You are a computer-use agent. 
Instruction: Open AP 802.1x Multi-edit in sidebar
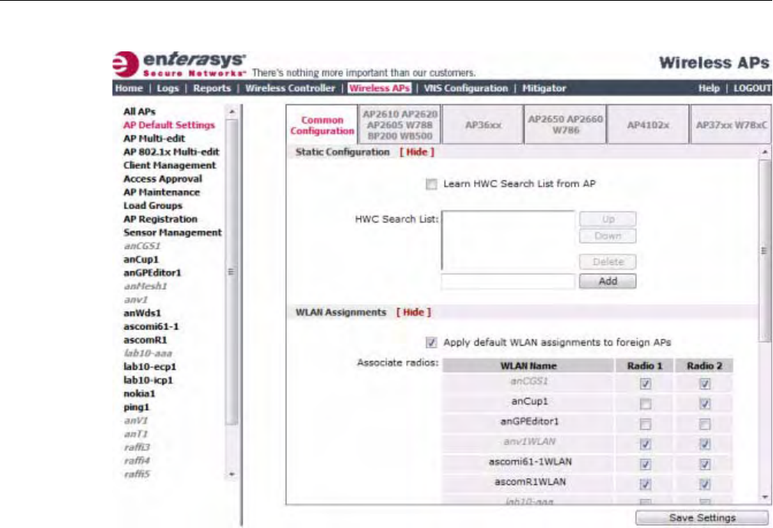click(x=171, y=152)
